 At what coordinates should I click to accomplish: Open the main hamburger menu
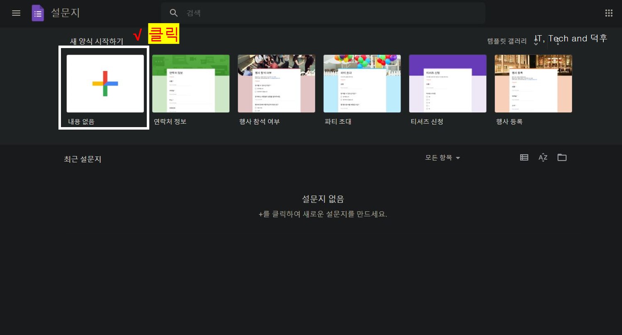pyautogui.click(x=16, y=13)
